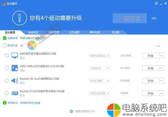Click the 设备异常 label
This screenshot has height=117, width=168.
pyautogui.click(x=13, y=38)
